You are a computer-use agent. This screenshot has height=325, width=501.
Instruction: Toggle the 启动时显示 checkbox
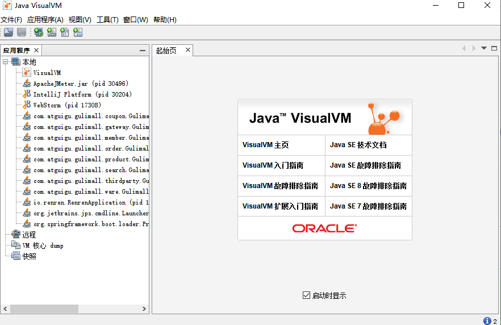306,295
